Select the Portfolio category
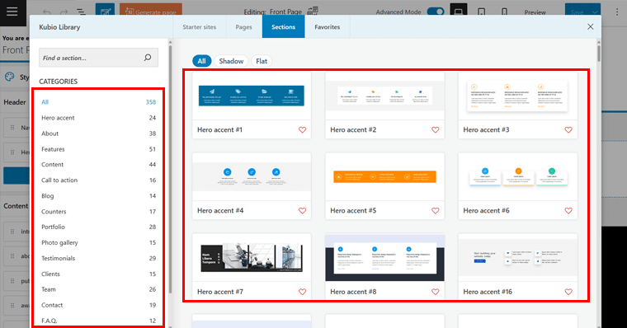This screenshot has height=328, width=627. (x=98, y=227)
